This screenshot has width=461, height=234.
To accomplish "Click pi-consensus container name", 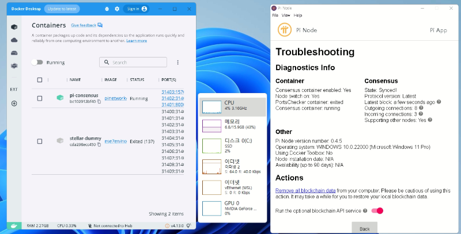I will (84, 95).
